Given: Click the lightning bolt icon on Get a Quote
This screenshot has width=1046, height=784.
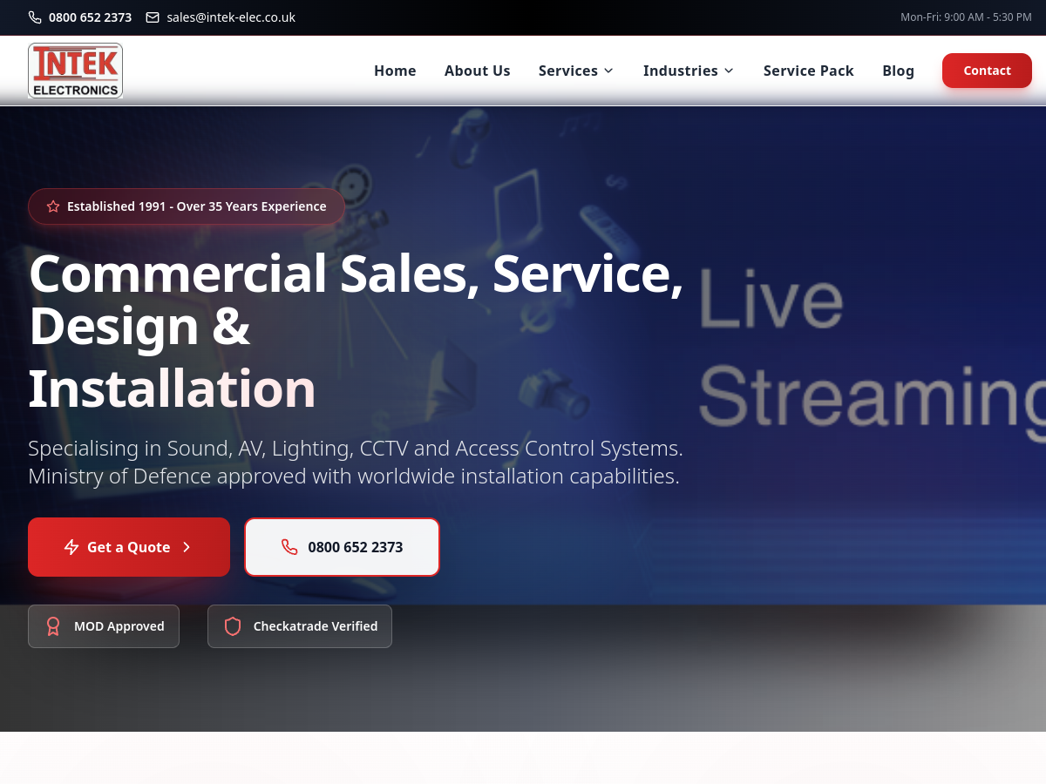Looking at the screenshot, I should (71, 547).
